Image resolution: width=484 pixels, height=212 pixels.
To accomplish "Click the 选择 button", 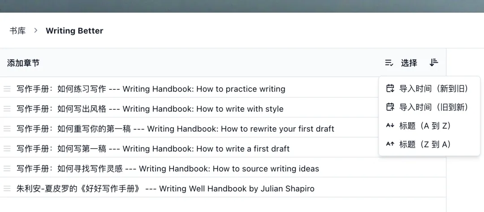I will [x=409, y=63].
